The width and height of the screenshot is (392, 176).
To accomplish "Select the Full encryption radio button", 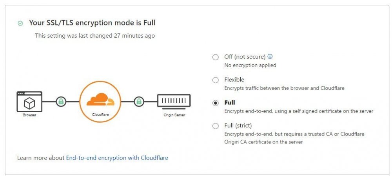I will pos(215,103).
